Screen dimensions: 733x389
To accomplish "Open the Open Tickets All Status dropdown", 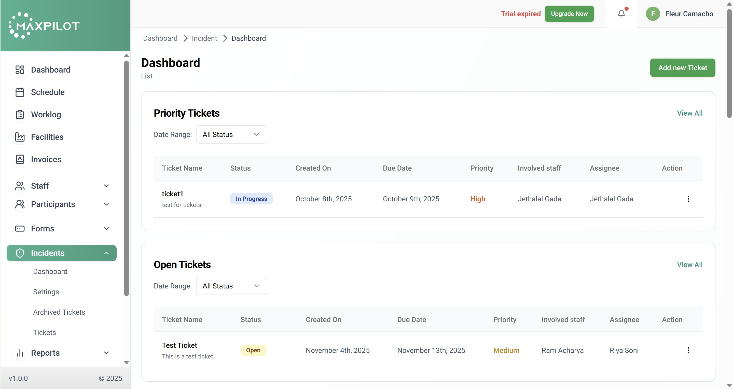I will pos(231,286).
